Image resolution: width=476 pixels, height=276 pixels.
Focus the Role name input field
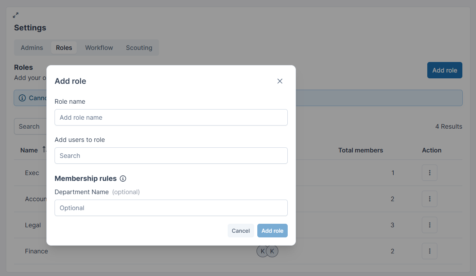tap(171, 117)
